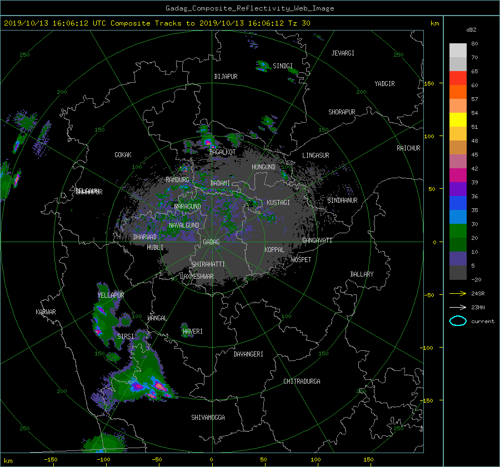500x467 pixels.
Task: Select the GANGAVATI city label
Action: 317,240
